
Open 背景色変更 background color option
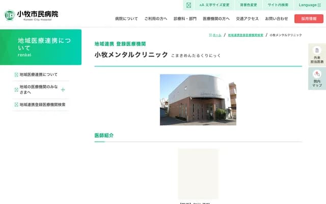pos(249,5)
